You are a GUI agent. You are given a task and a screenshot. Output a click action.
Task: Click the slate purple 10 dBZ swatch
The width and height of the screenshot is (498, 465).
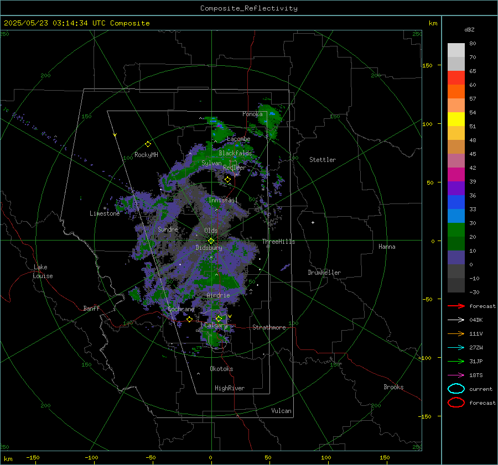456,258
